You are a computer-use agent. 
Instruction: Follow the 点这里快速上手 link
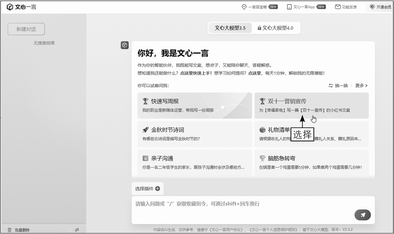[196, 73]
